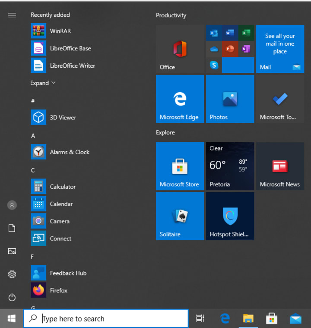311x328 pixels.
Task: Open Microsoft Edge tile
Action: pyautogui.click(x=180, y=99)
